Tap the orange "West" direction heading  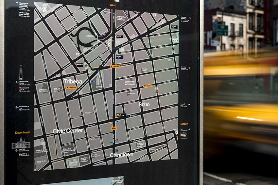tap(113, 5)
